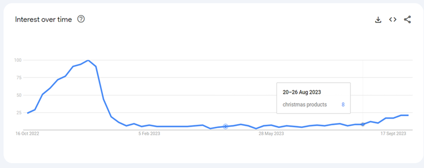This screenshot has height=168, width=424.
Task: Click the "28 May 2023" axis label
Action: [x=271, y=134]
